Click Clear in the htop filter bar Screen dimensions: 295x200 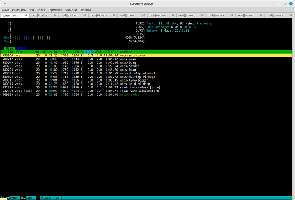[x=30, y=197]
